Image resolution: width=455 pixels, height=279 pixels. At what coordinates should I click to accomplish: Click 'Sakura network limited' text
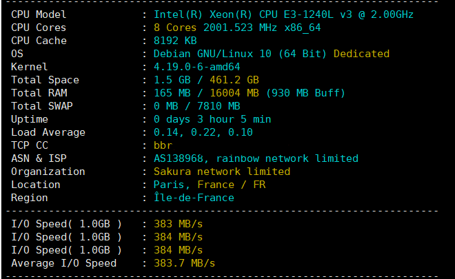222,172
